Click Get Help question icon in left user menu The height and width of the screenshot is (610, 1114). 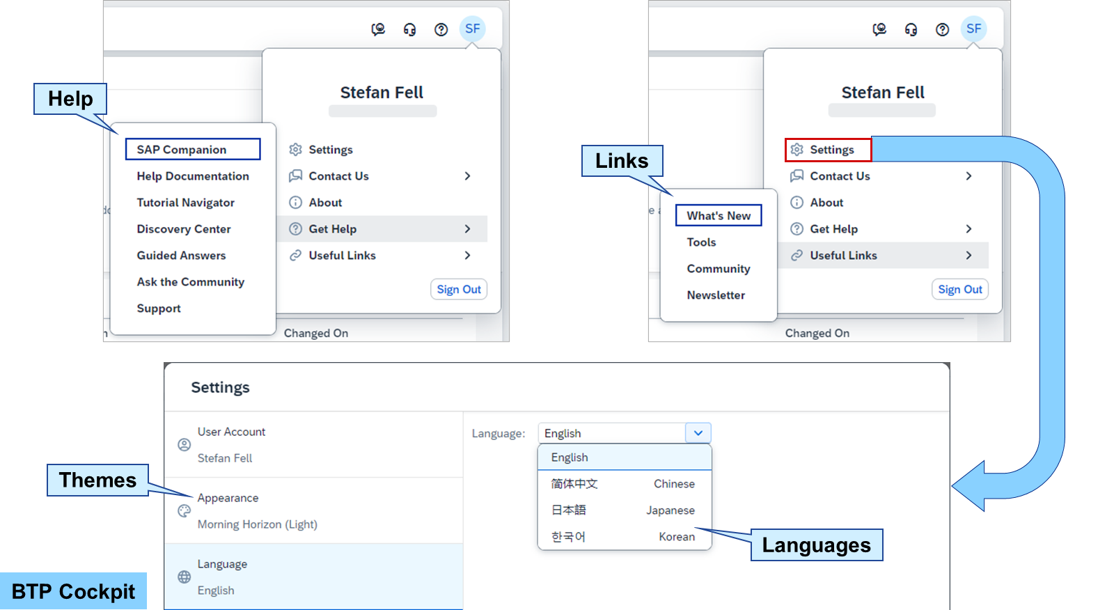296,229
